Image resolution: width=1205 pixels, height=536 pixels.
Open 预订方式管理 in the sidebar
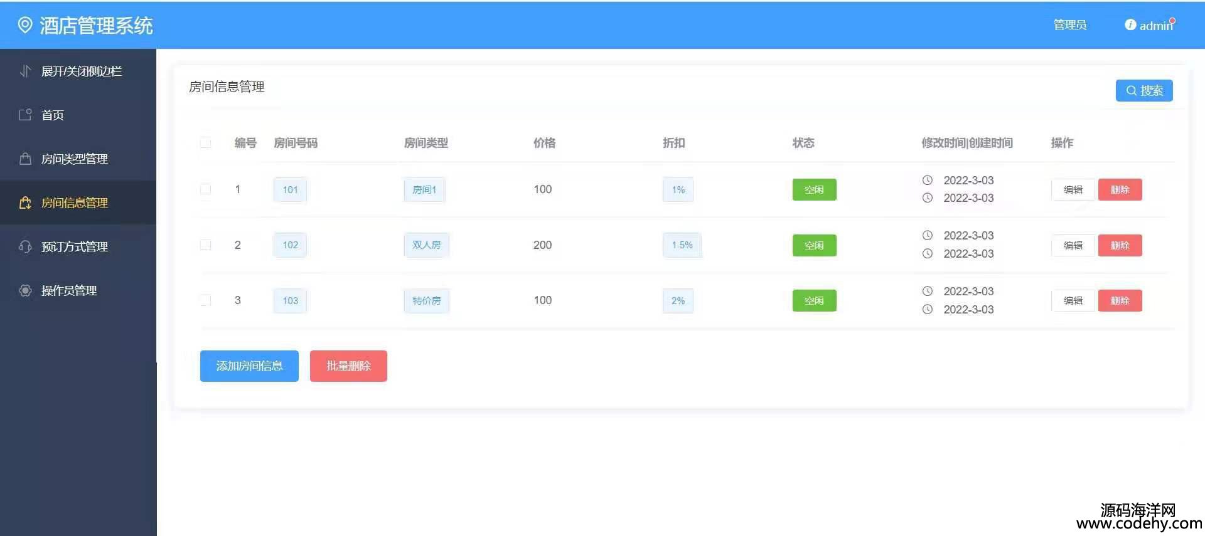click(78, 246)
